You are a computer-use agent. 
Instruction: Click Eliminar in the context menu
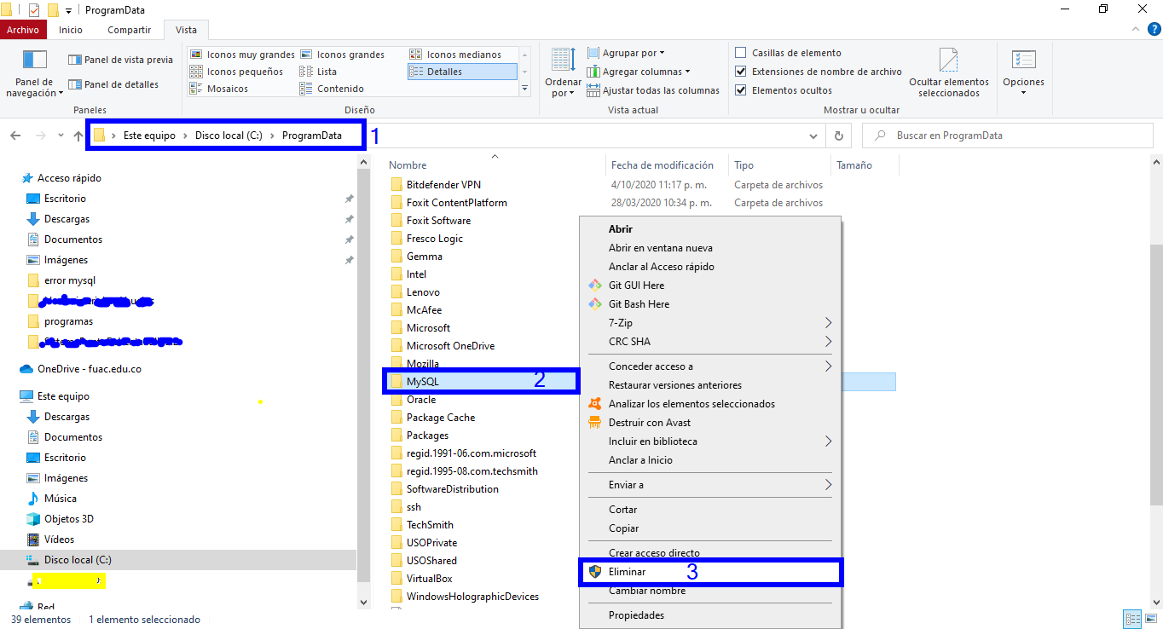click(627, 572)
